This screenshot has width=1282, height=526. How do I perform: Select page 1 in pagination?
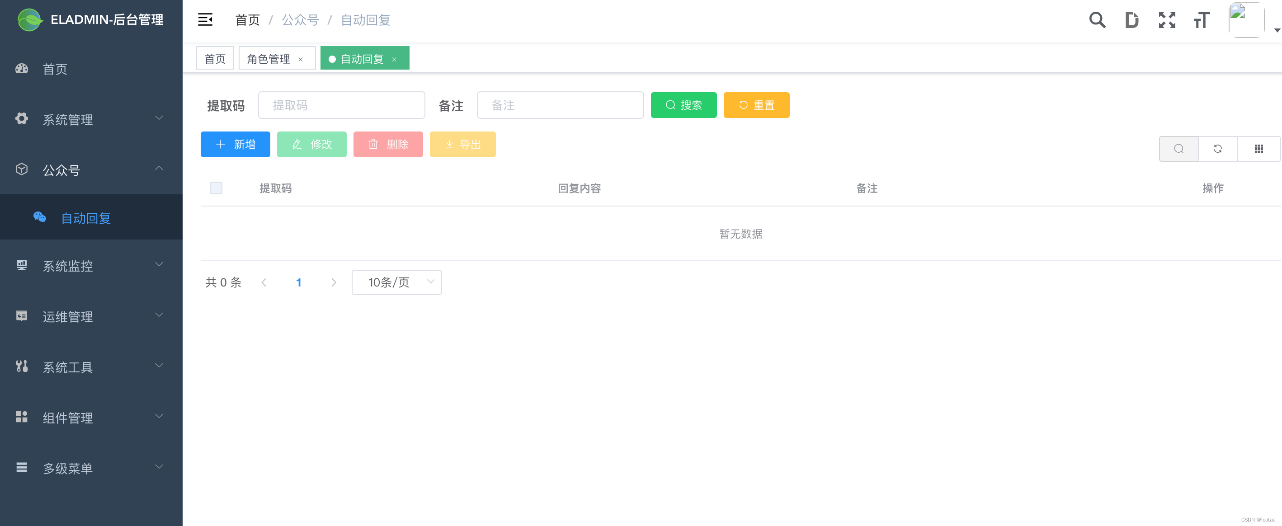pyautogui.click(x=299, y=282)
